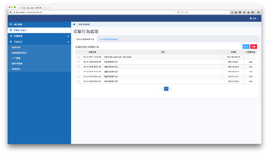Image resolution: width=269 pixels, height=155 pixels.
Task: Click the IP cell 200.144.22.2
Action: pos(233,67)
